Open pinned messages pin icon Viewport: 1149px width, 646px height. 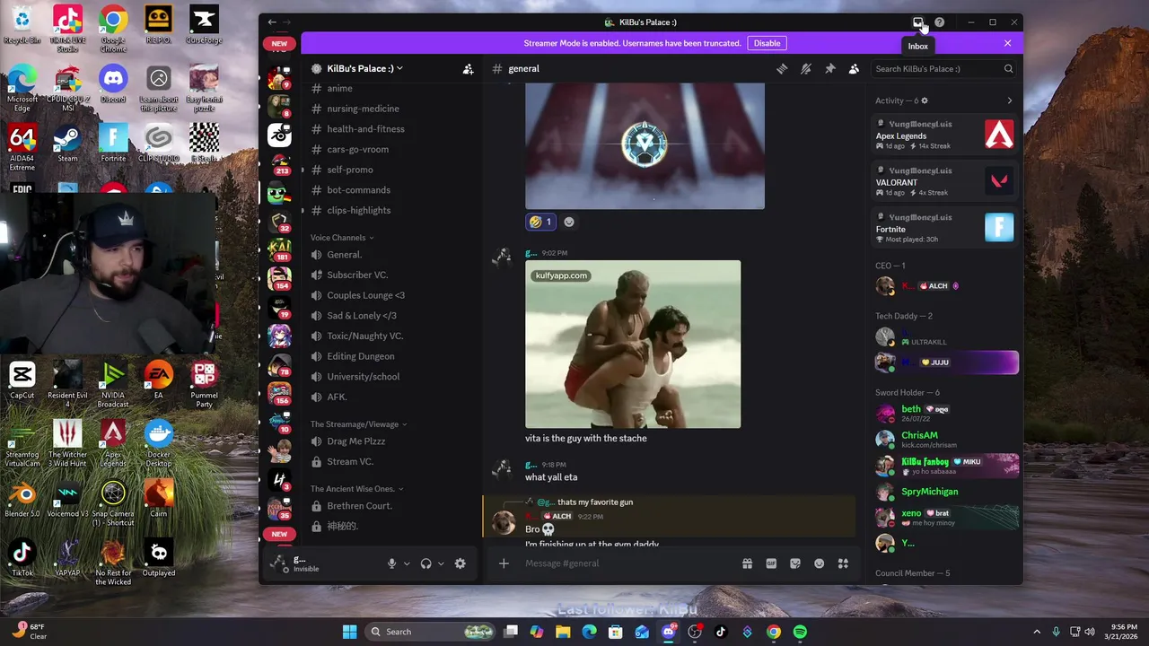(830, 68)
